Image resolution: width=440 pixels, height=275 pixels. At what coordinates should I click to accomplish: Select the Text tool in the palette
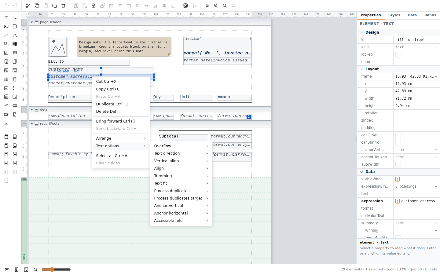6,18
